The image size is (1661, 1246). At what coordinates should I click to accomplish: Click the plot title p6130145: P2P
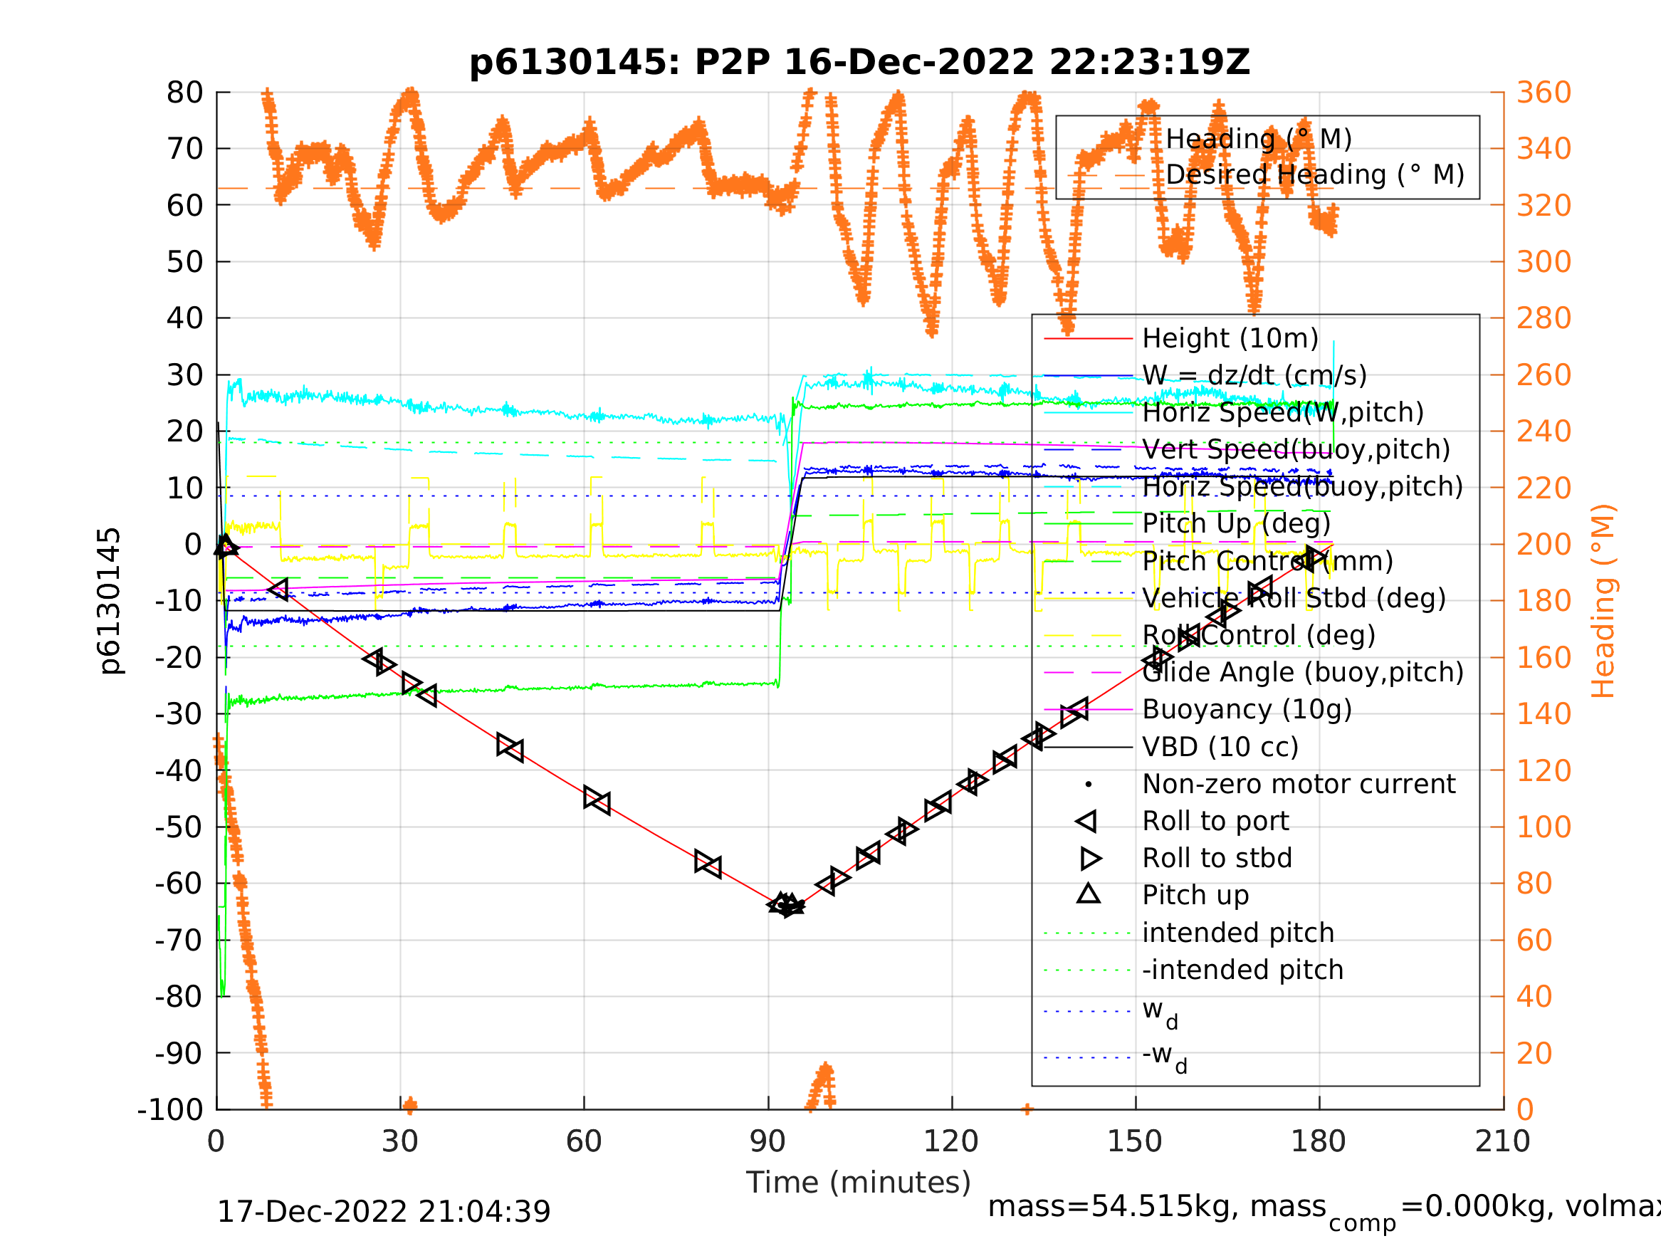(859, 63)
